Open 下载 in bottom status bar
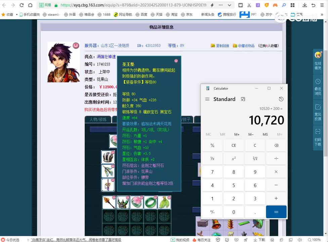Screen dimensions: 328x242 click(259, 240)
